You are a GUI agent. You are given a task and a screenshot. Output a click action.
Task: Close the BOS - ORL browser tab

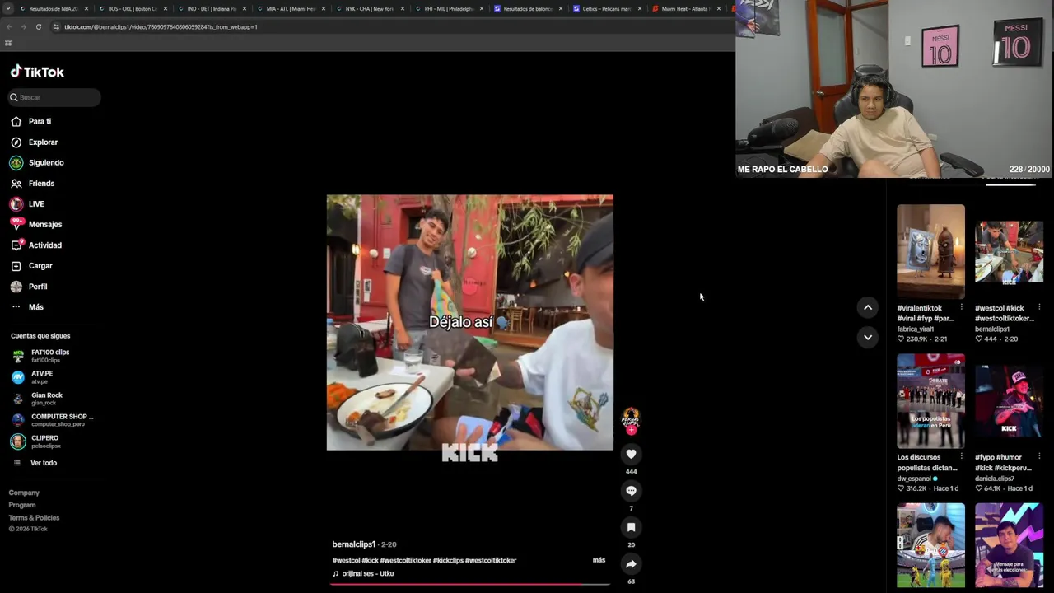[166, 9]
